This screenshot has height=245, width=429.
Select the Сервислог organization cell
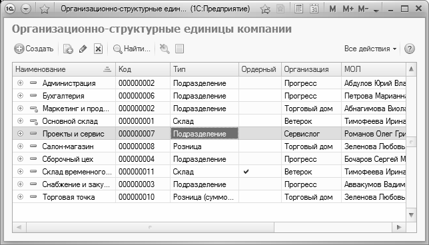311,133
